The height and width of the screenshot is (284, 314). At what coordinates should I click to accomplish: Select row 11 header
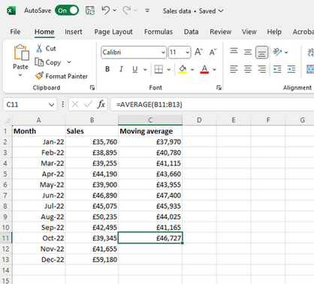[6, 238]
